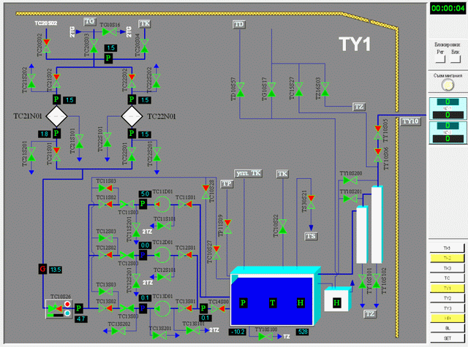The height and width of the screenshot is (347, 468).
Task: Open the TY2 screen
Action: [447, 298]
